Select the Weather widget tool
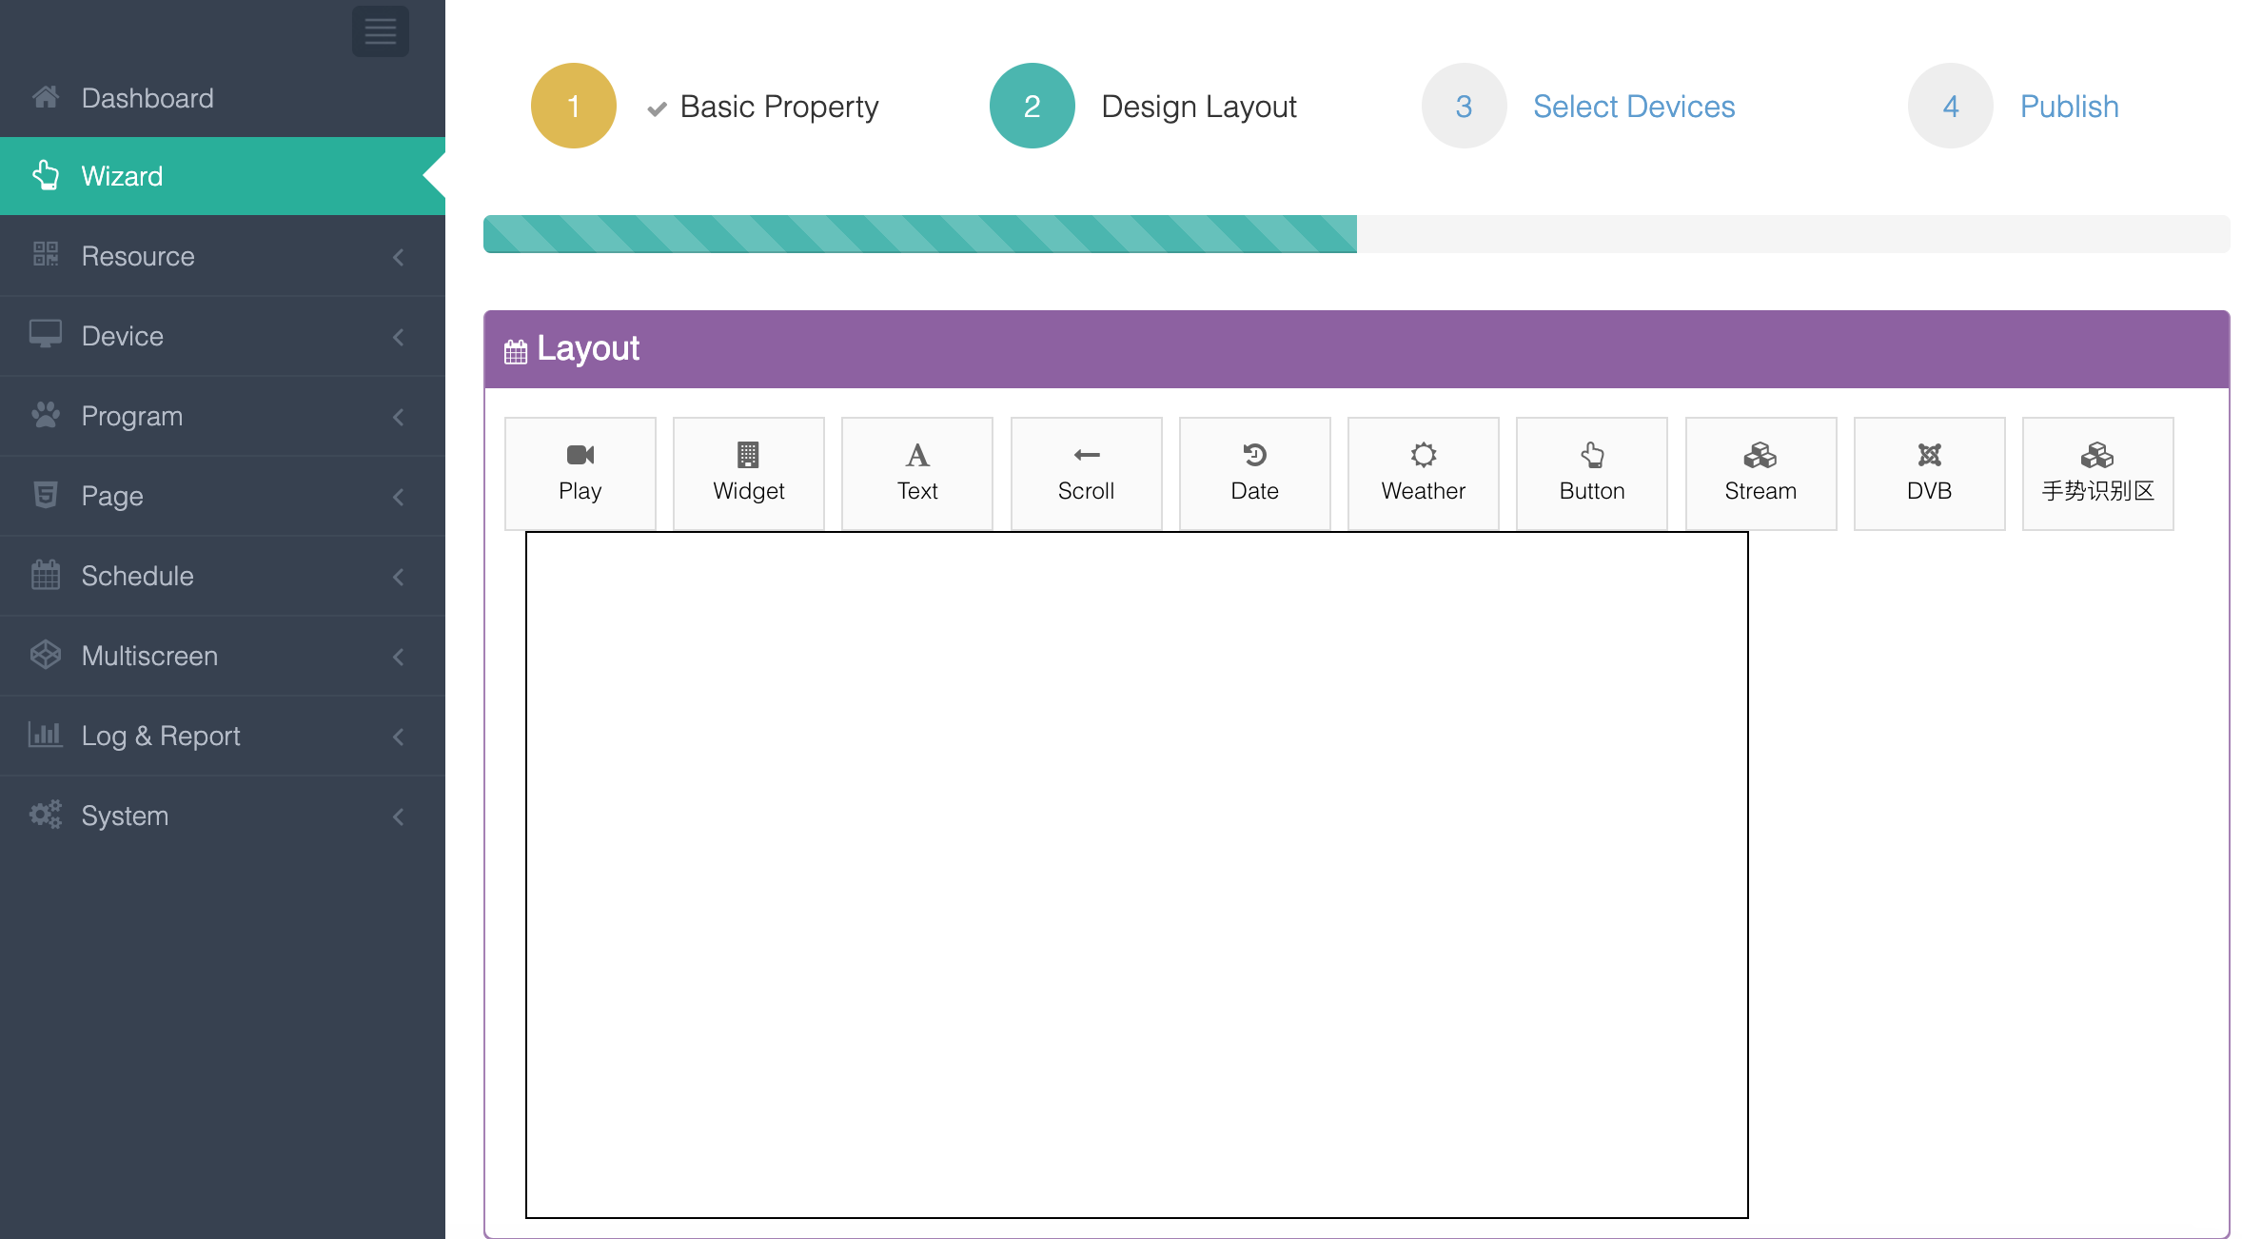Viewport: 2242px width, 1239px height. (1423, 472)
